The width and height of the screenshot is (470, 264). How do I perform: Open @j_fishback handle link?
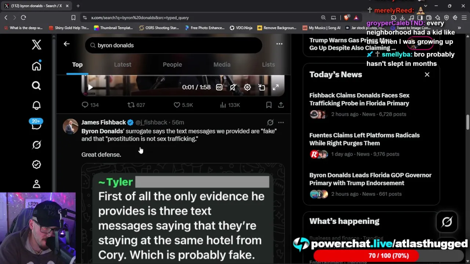[x=151, y=122]
